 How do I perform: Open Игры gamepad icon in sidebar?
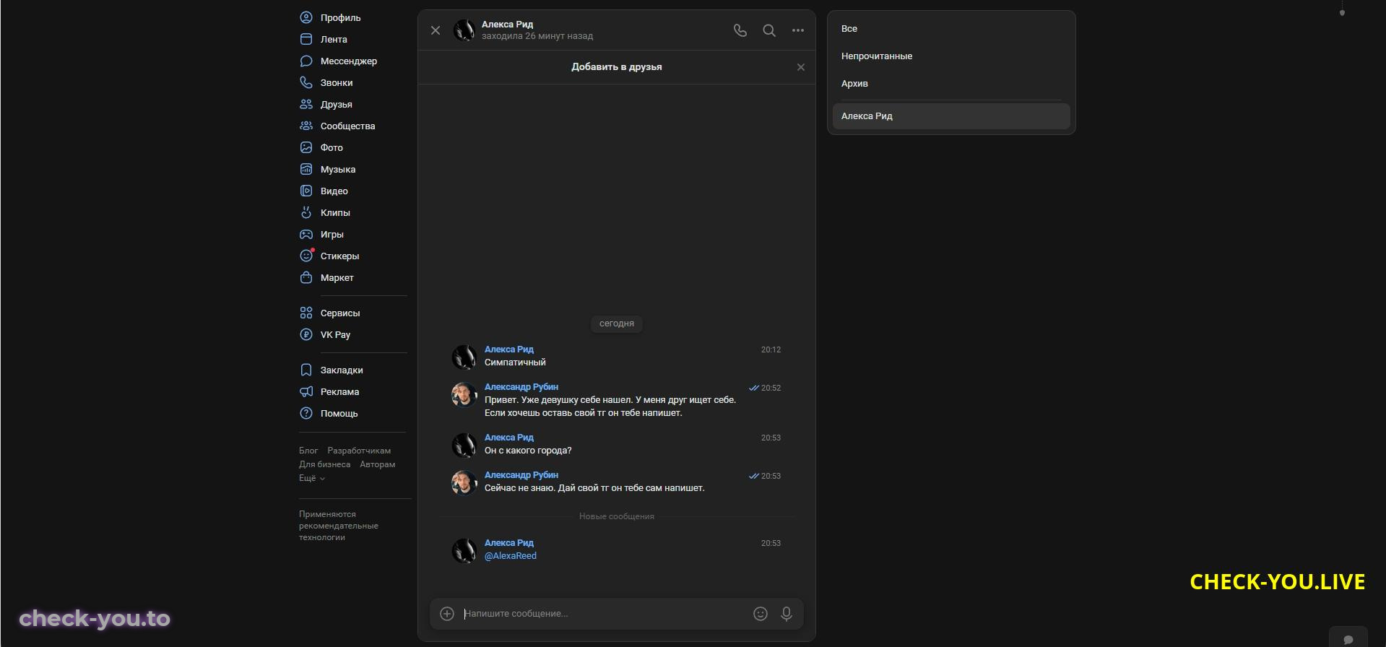[x=306, y=234]
